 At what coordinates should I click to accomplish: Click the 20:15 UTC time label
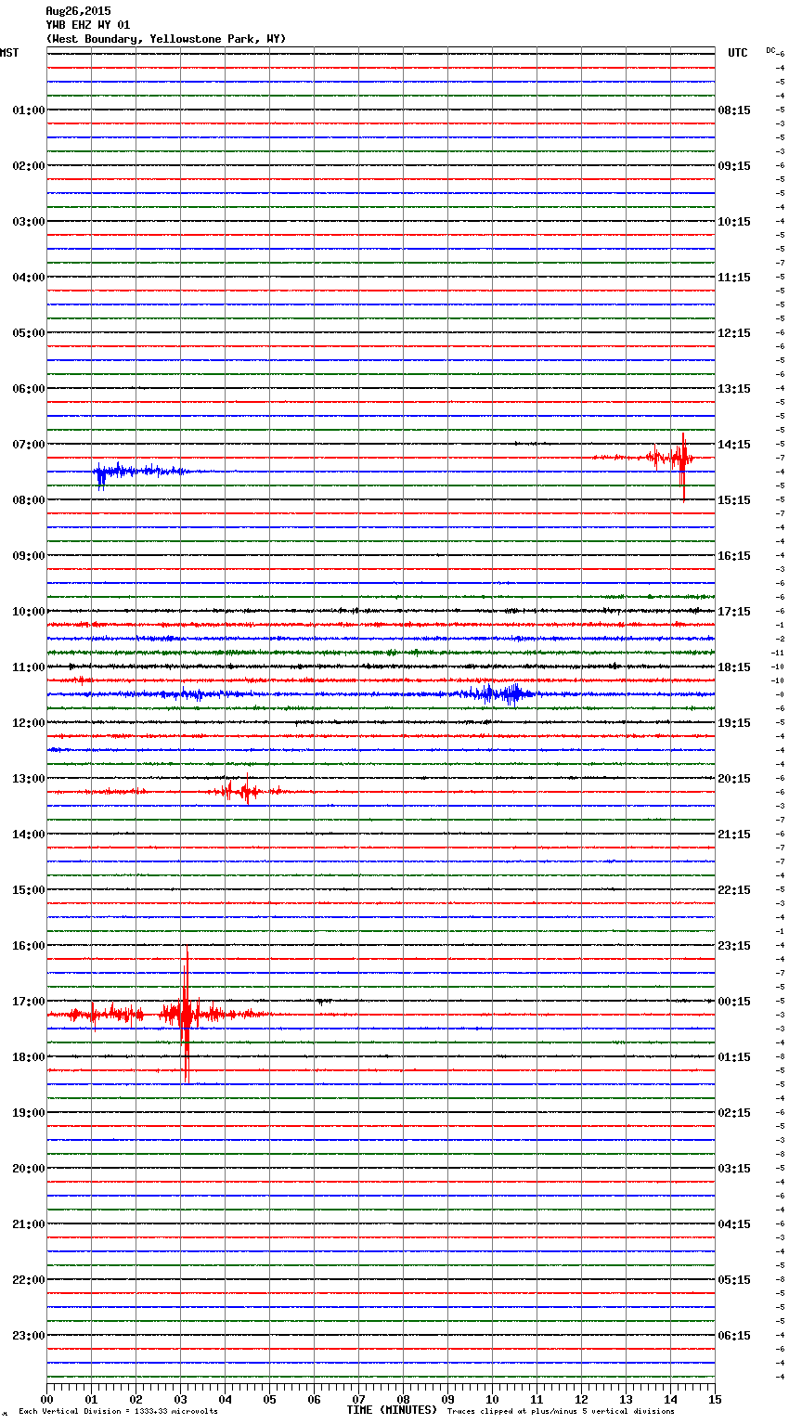pos(734,779)
